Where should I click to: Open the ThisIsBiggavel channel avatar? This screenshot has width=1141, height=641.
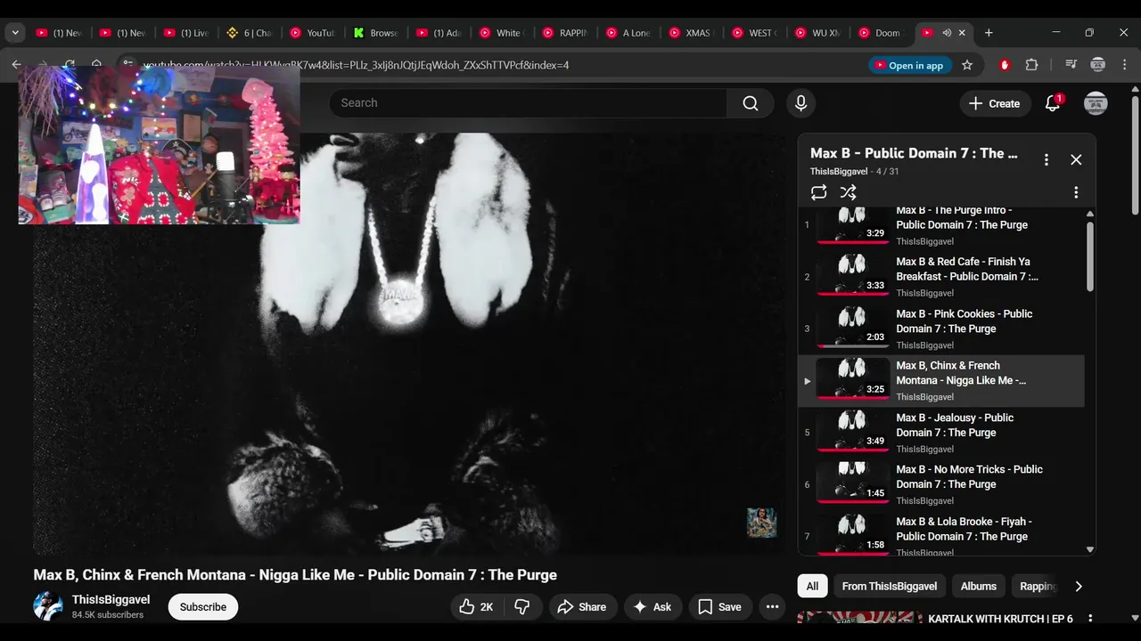[48, 606]
